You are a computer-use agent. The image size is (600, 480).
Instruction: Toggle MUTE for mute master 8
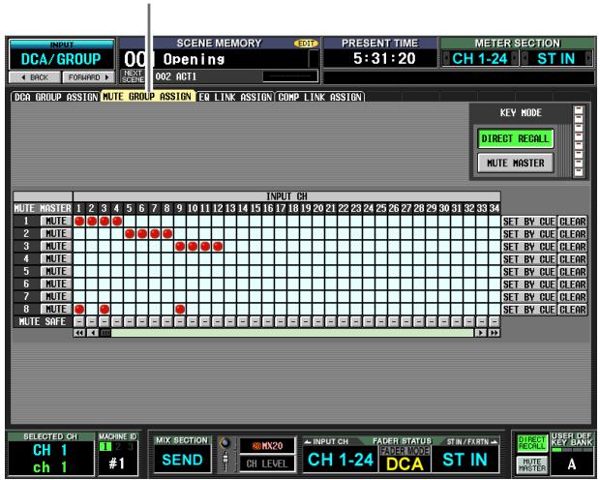click(56, 310)
